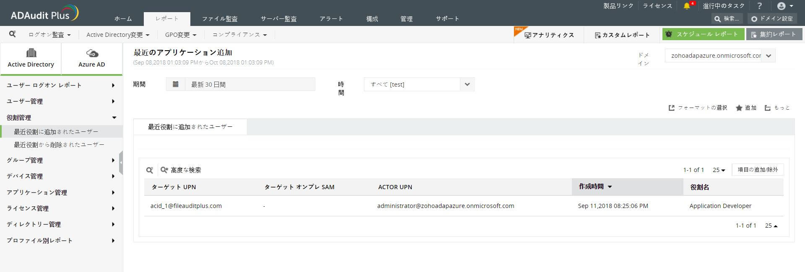
Task: Click administrator@zohoadapazure.onmicrosoft.com cell
Action: coord(446,206)
